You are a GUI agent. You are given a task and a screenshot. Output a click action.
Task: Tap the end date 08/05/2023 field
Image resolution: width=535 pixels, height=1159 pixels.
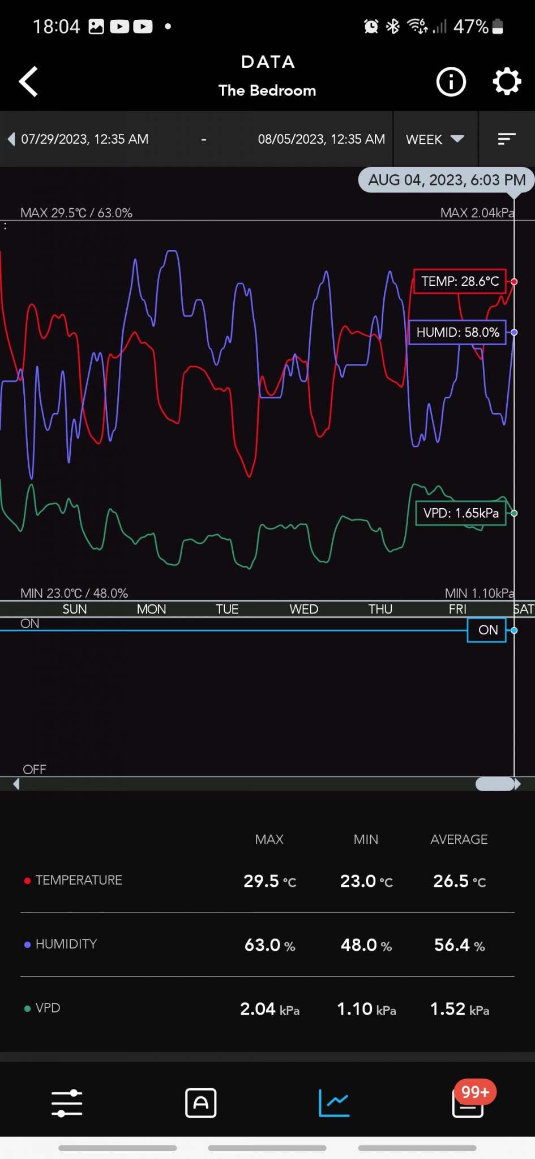(x=321, y=139)
